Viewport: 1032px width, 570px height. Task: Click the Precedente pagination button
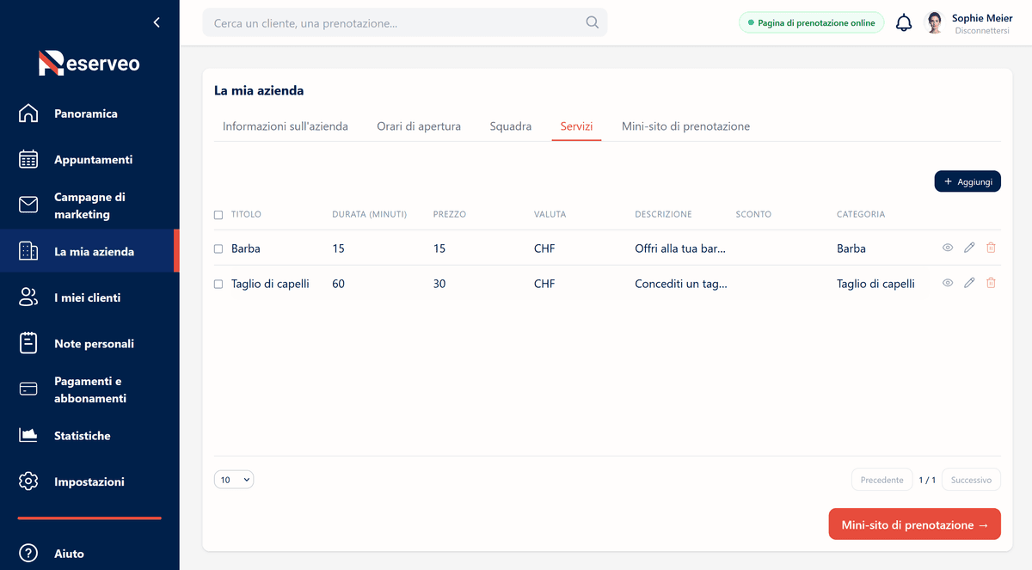pyautogui.click(x=881, y=480)
